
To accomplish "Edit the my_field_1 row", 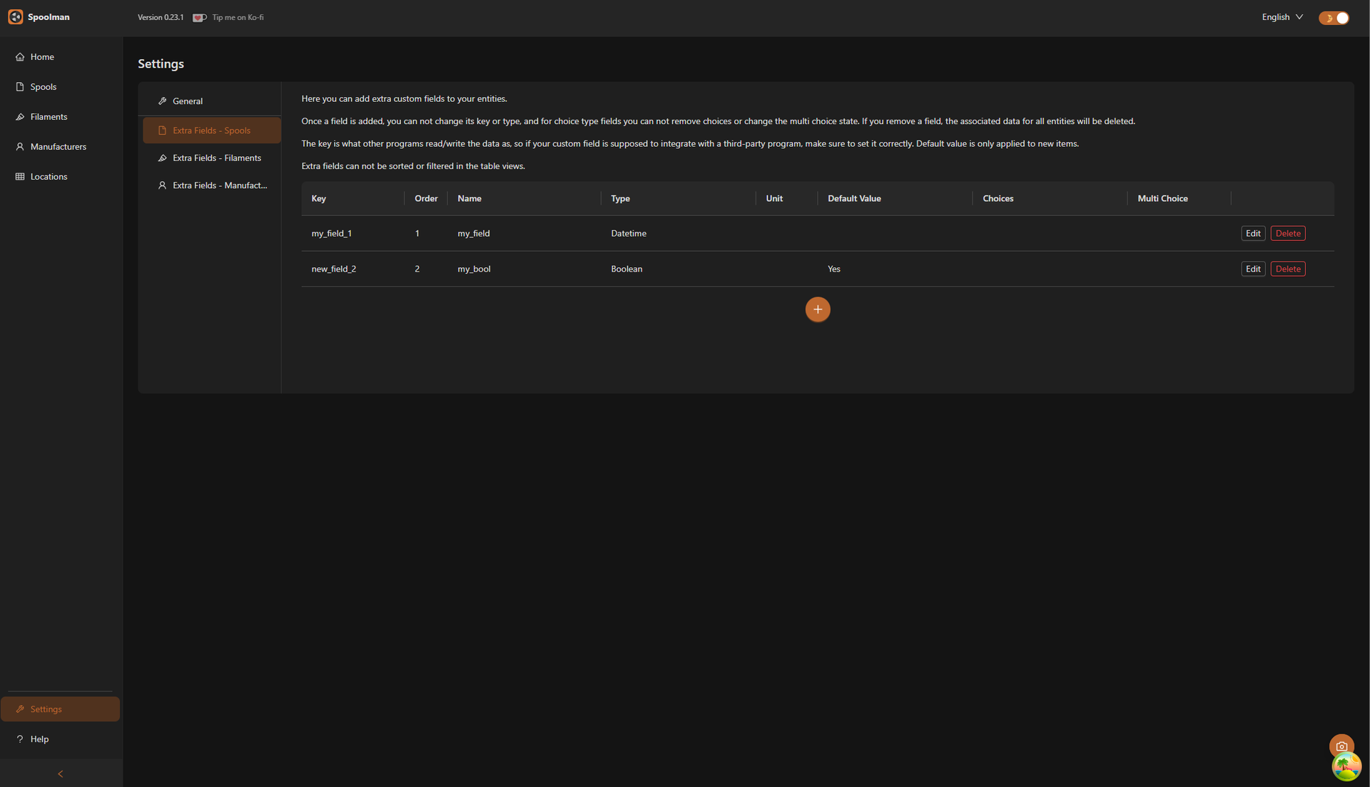I will [1253, 234].
